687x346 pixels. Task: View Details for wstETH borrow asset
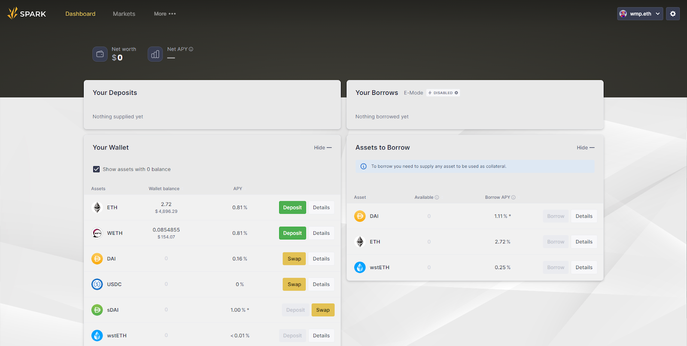point(584,267)
